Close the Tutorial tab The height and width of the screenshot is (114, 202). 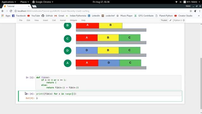29,6
